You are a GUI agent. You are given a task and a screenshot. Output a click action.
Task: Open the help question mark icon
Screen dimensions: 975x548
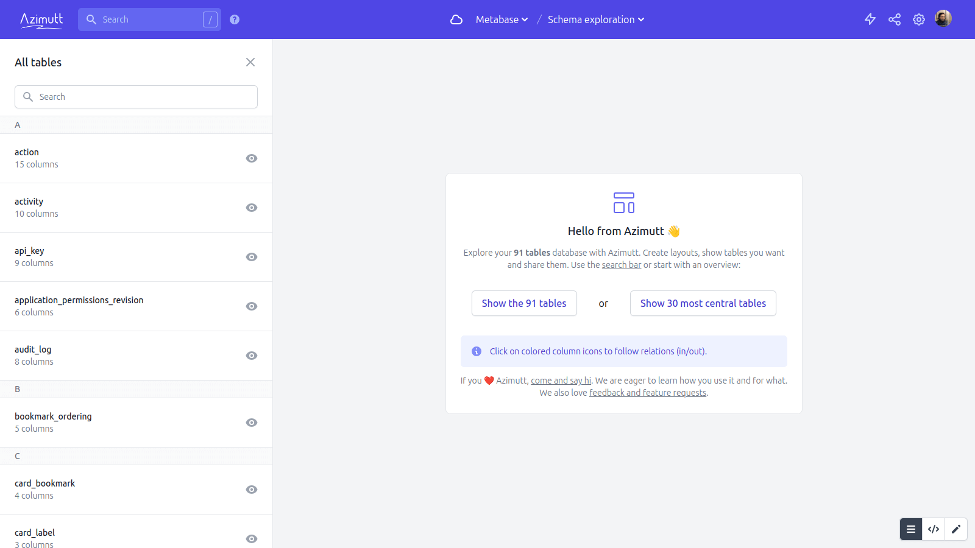click(x=235, y=19)
